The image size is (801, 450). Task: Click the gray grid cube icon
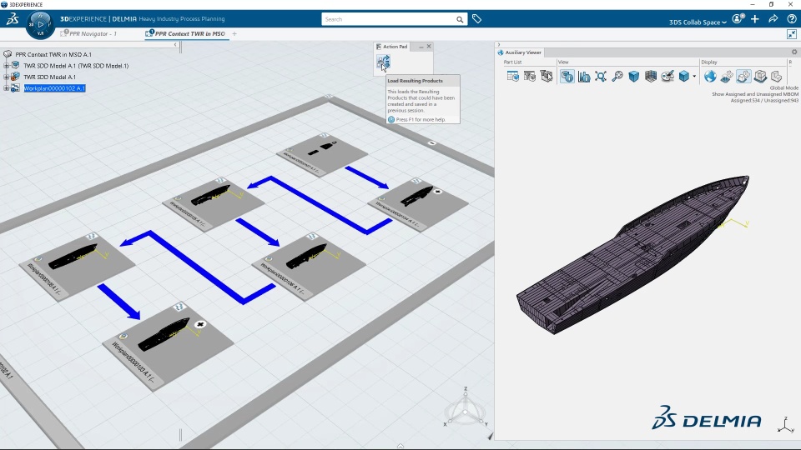[x=651, y=76]
